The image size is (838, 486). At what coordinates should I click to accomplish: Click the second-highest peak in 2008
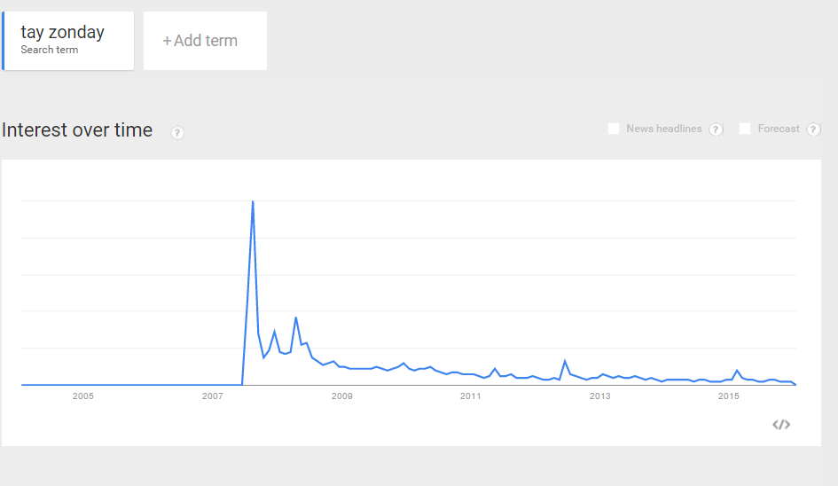296,317
